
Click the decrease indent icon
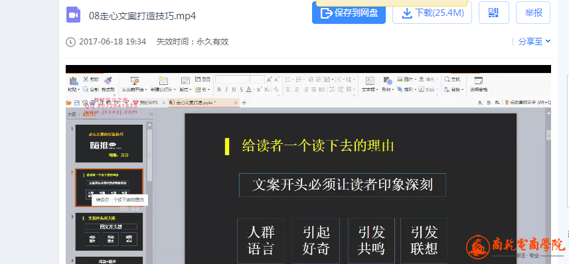(x=311, y=80)
